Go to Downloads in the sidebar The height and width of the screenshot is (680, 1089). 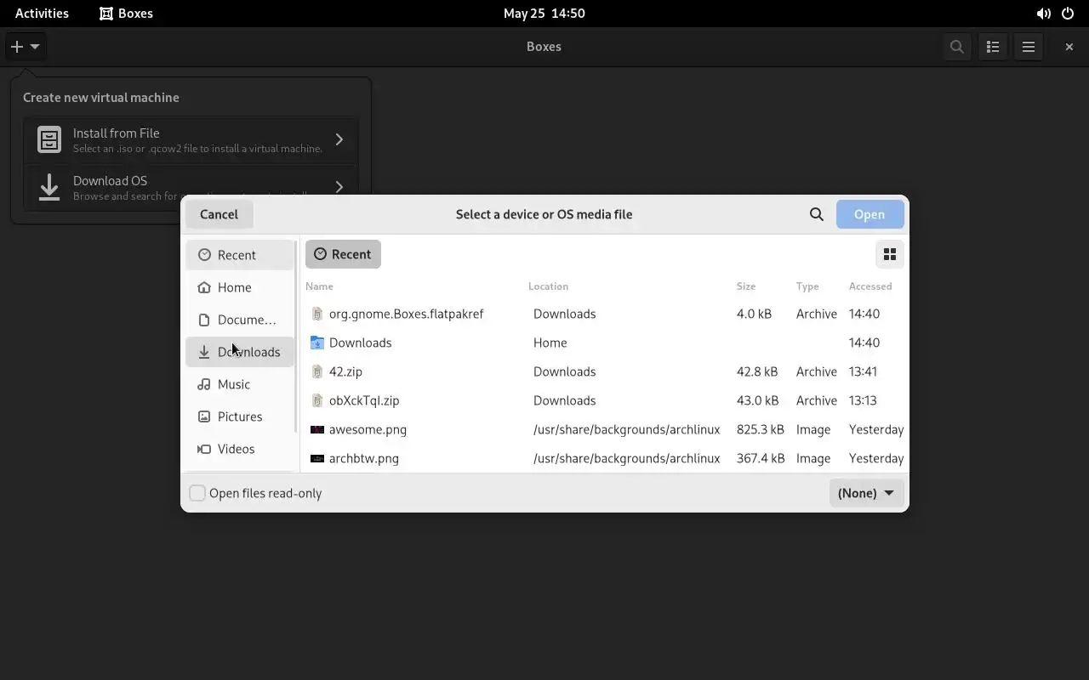240,352
